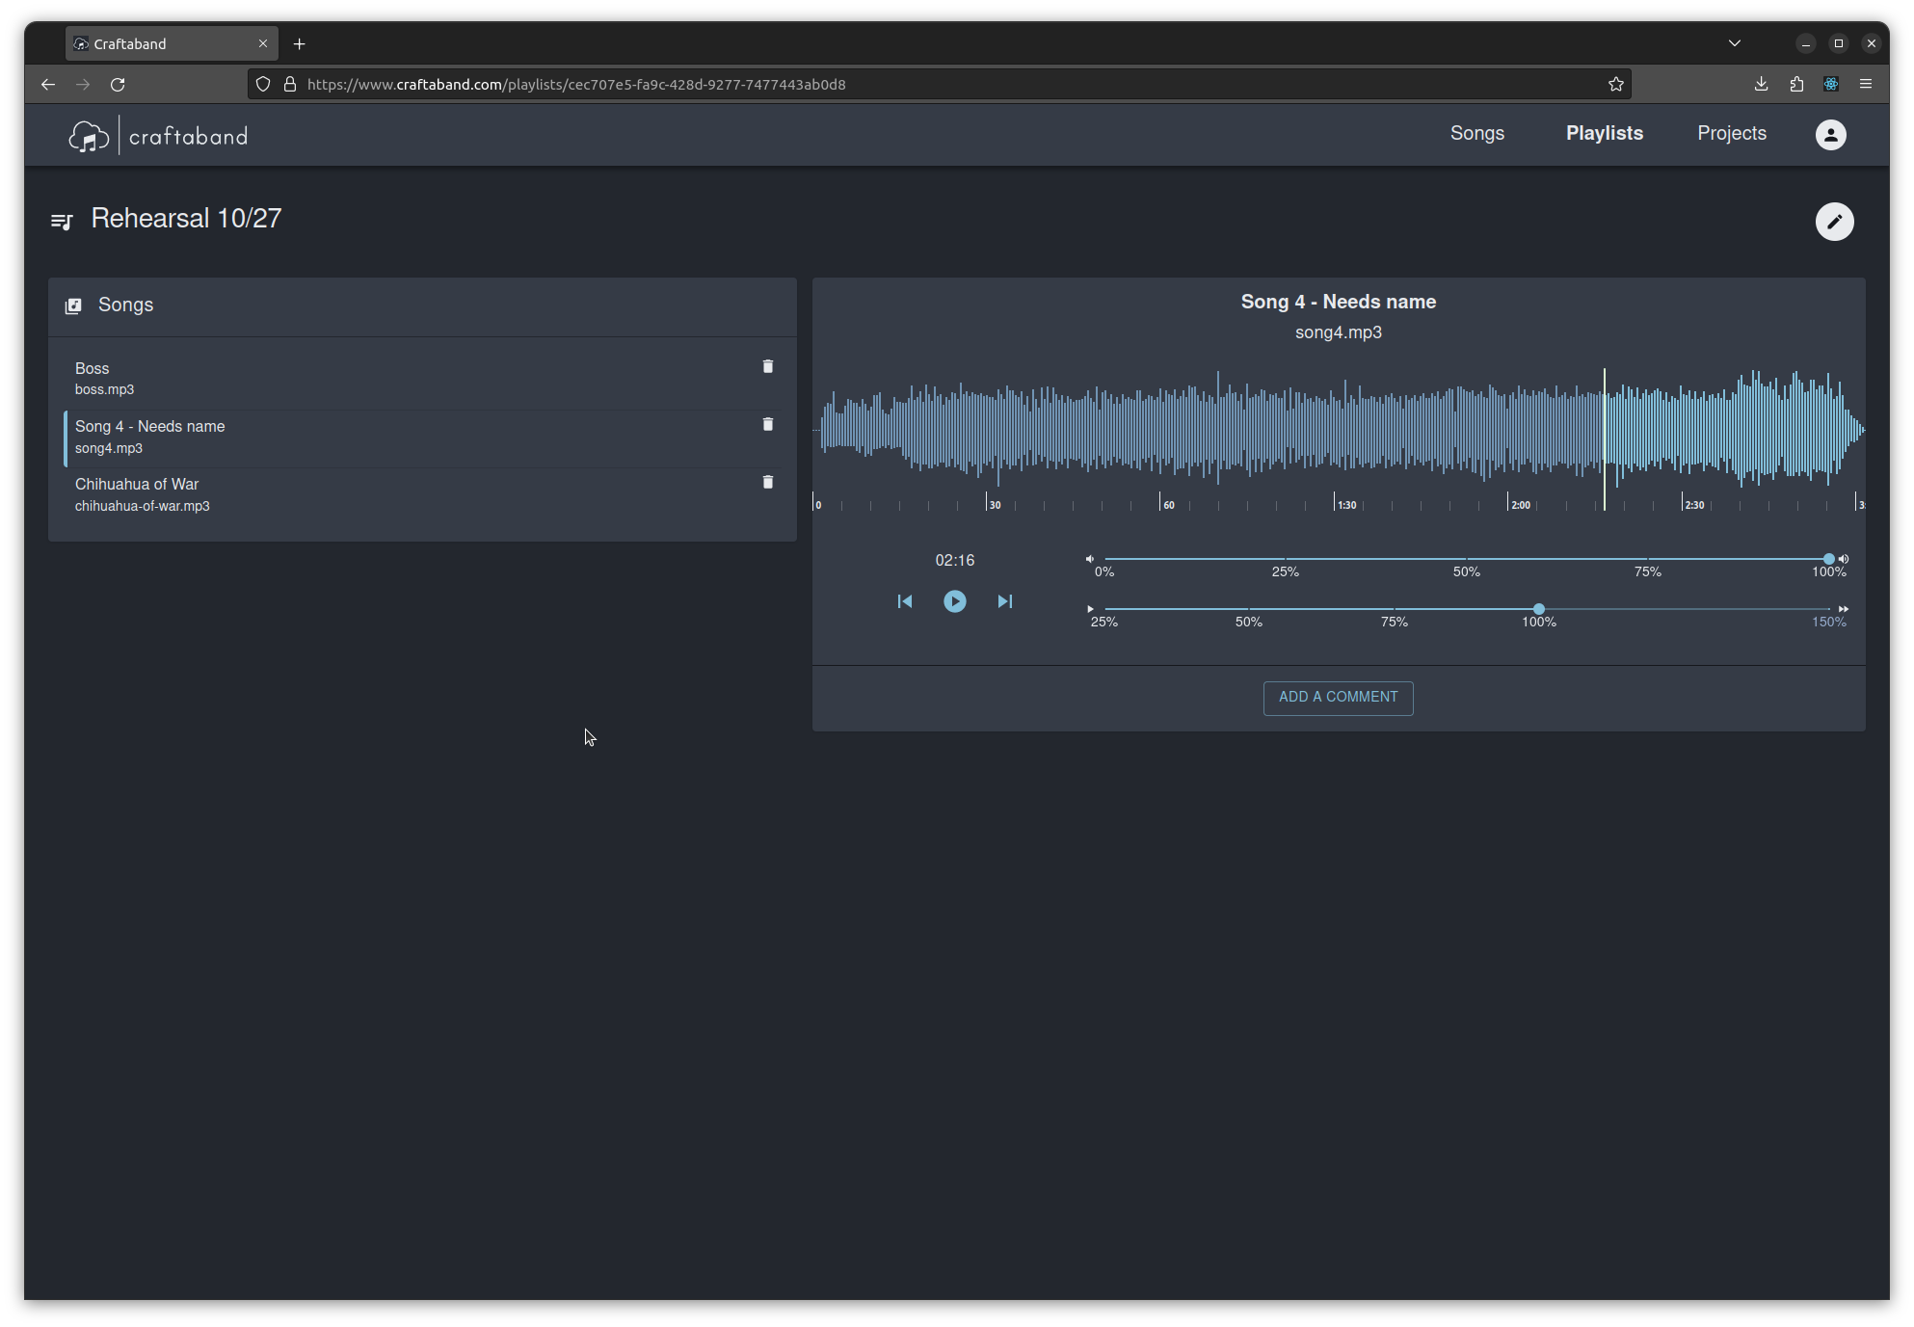Image resolution: width=1914 pixels, height=1327 pixels.
Task: Click the volume mute speaker icon
Action: point(1090,559)
